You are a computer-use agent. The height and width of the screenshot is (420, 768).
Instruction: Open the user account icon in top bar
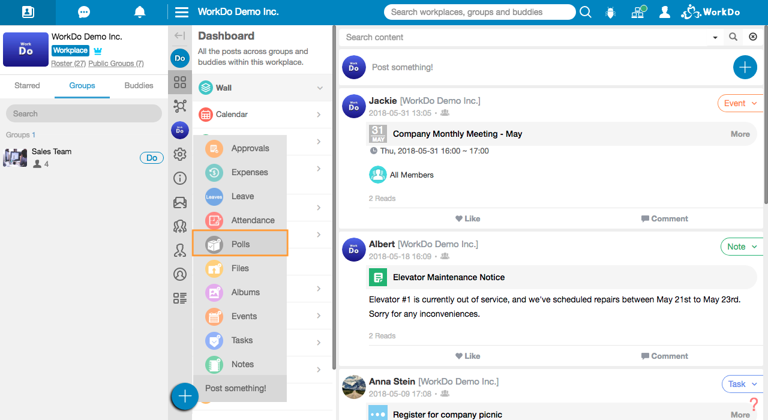tap(664, 12)
